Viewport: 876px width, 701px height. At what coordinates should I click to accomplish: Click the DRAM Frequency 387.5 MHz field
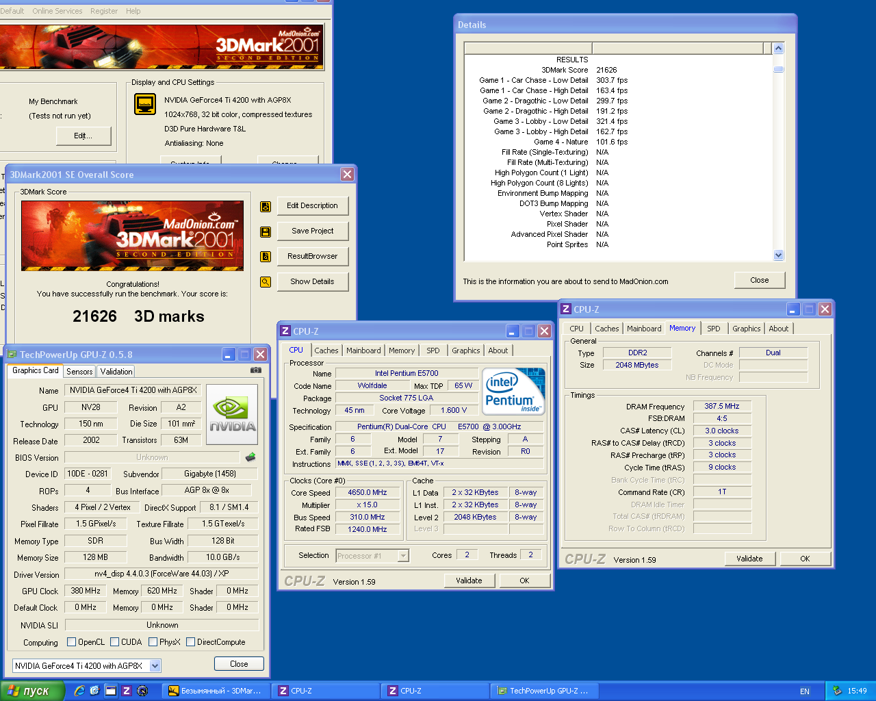[x=722, y=407]
